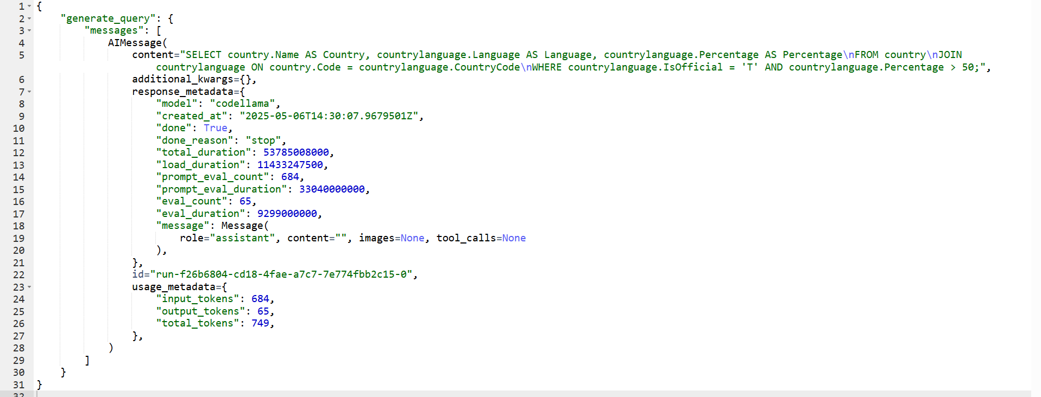Click the Message( text on line 18
Viewport: 1041px width, 397px height.
pyautogui.click(x=245, y=226)
